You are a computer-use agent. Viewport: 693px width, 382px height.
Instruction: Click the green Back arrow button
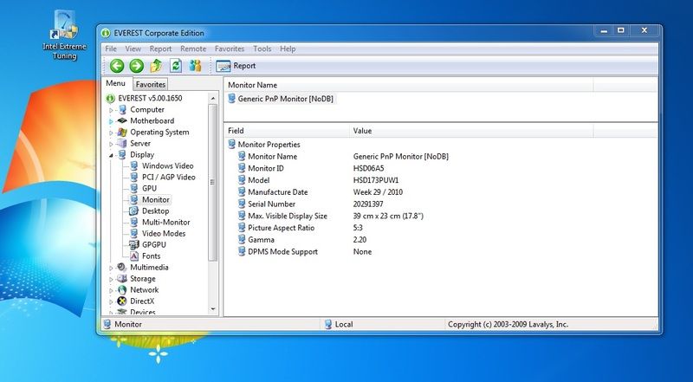(x=117, y=66)
